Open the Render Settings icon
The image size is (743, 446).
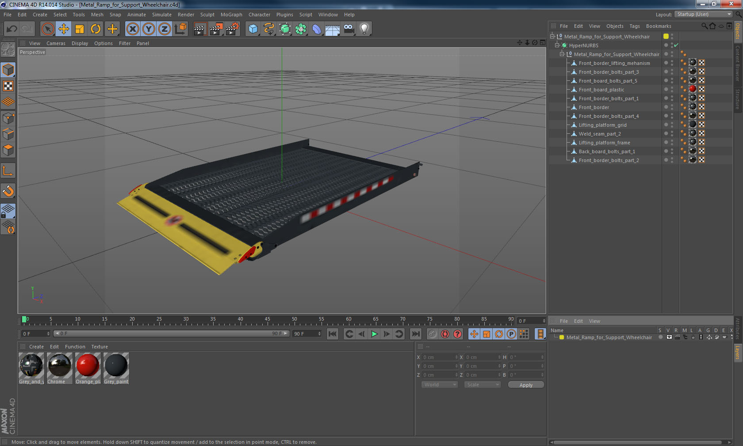click(x=233, y=29)
